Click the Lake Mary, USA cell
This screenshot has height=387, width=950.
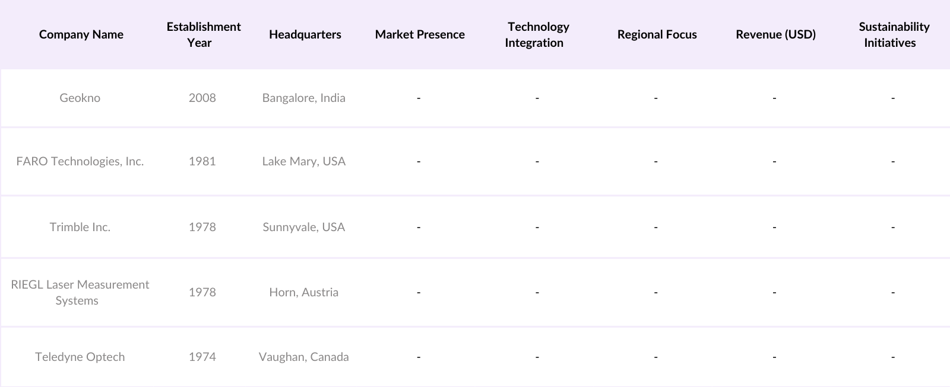coord(303,161)
